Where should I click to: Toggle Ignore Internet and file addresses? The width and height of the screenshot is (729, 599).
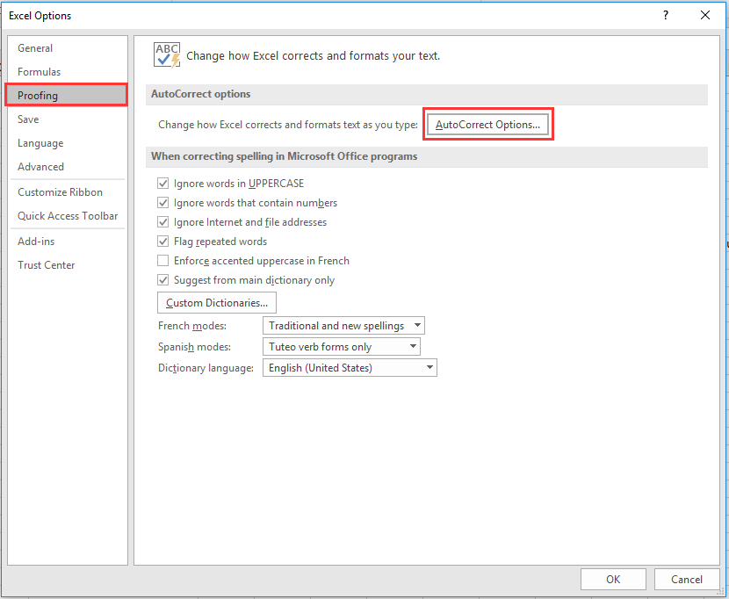[x=162, y=222]
